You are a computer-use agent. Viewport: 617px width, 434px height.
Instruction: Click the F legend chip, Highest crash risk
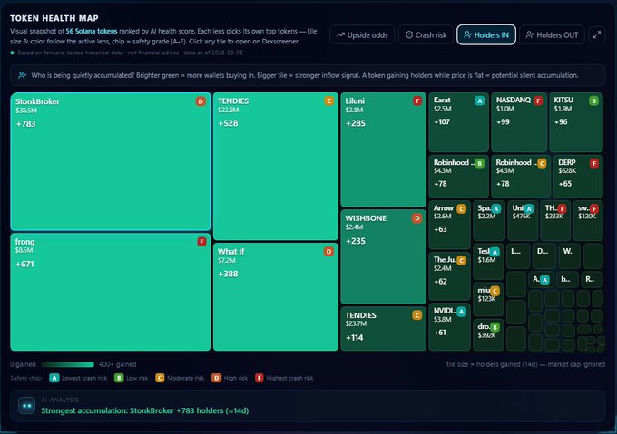pos(259,378)
